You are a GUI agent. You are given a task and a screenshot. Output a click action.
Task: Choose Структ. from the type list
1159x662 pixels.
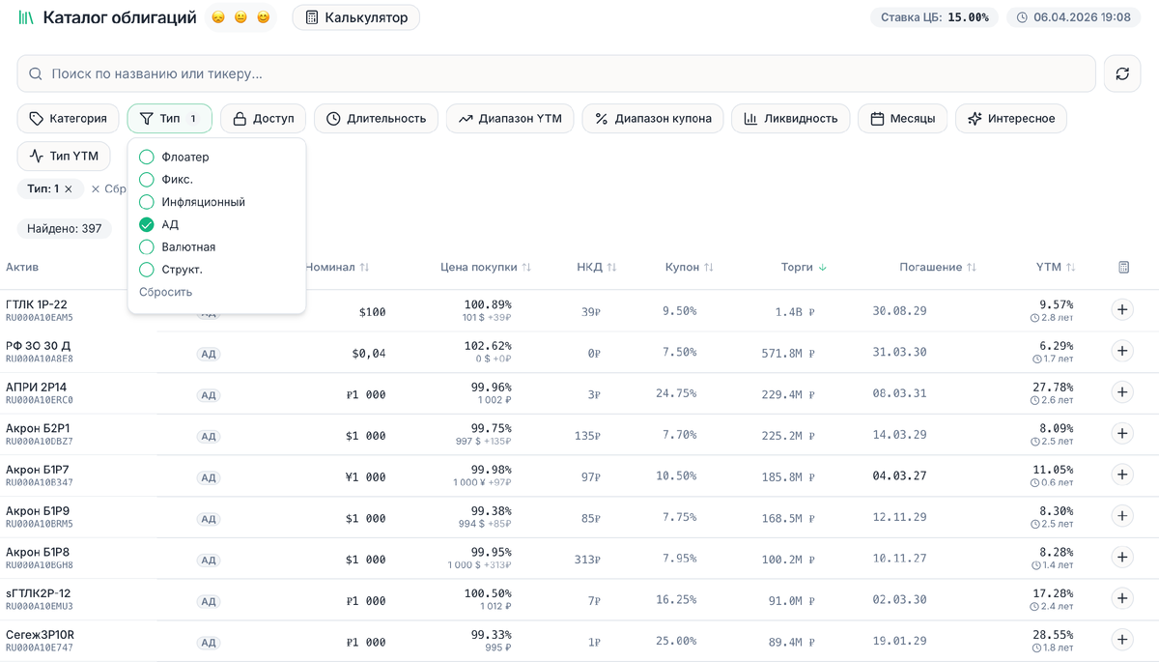[147, 270]
